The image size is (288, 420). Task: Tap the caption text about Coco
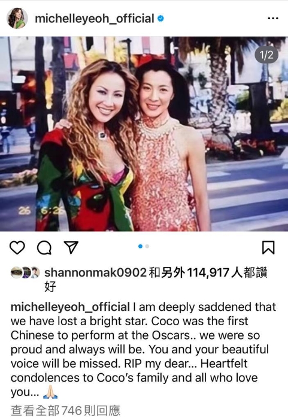pyautogui.click(x=143, y=349)
